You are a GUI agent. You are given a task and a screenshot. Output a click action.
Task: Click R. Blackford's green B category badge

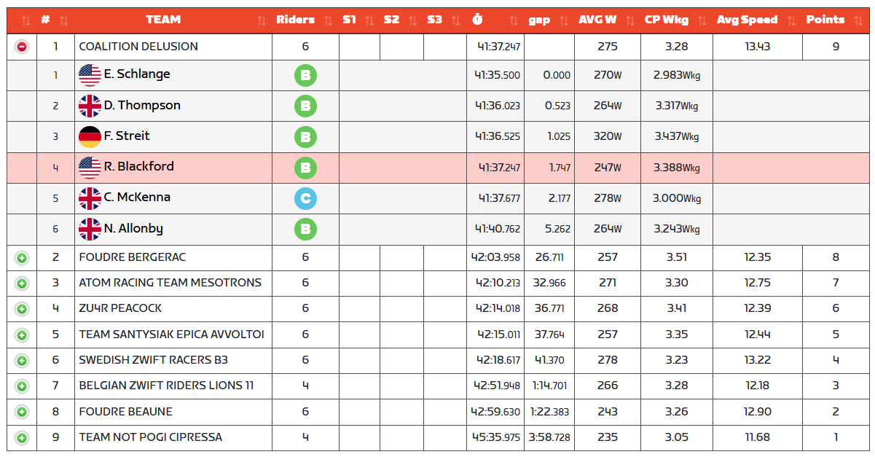pyautogui.click(x=305, y=168)
